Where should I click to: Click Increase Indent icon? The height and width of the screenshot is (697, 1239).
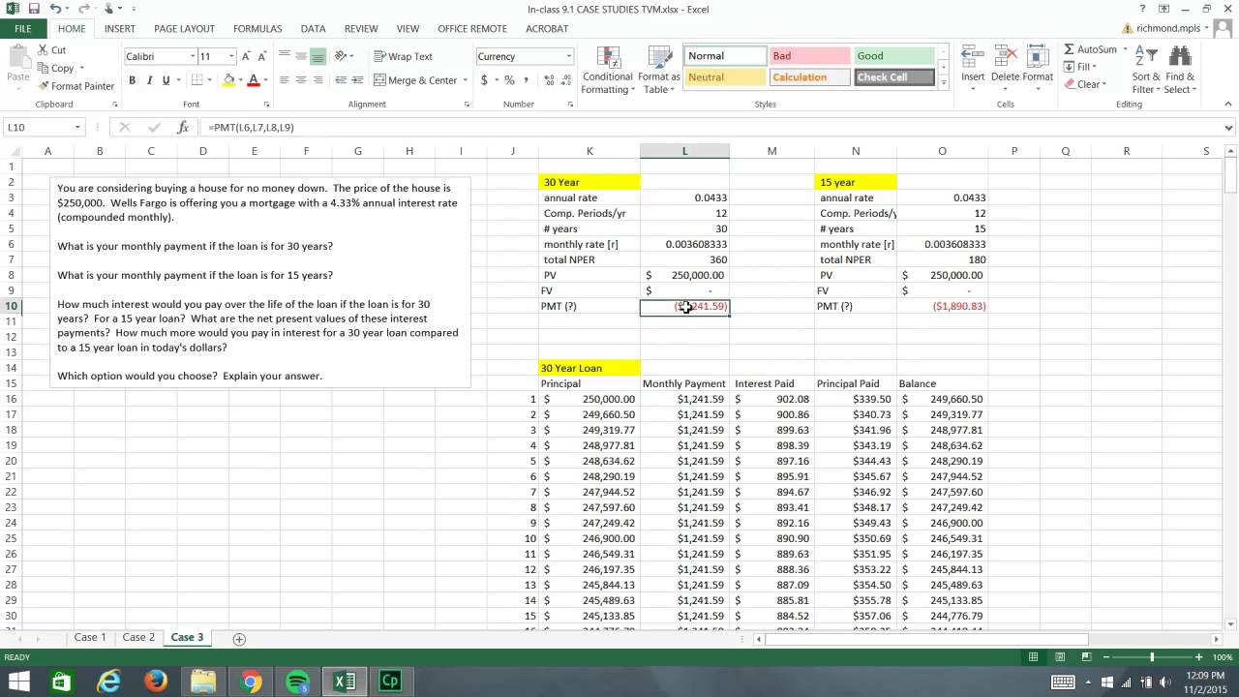point(357,80)
